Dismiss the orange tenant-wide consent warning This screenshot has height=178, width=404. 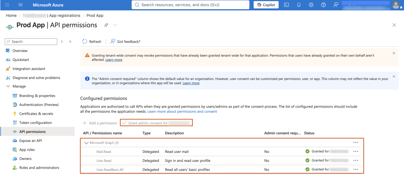click(394, 53)
